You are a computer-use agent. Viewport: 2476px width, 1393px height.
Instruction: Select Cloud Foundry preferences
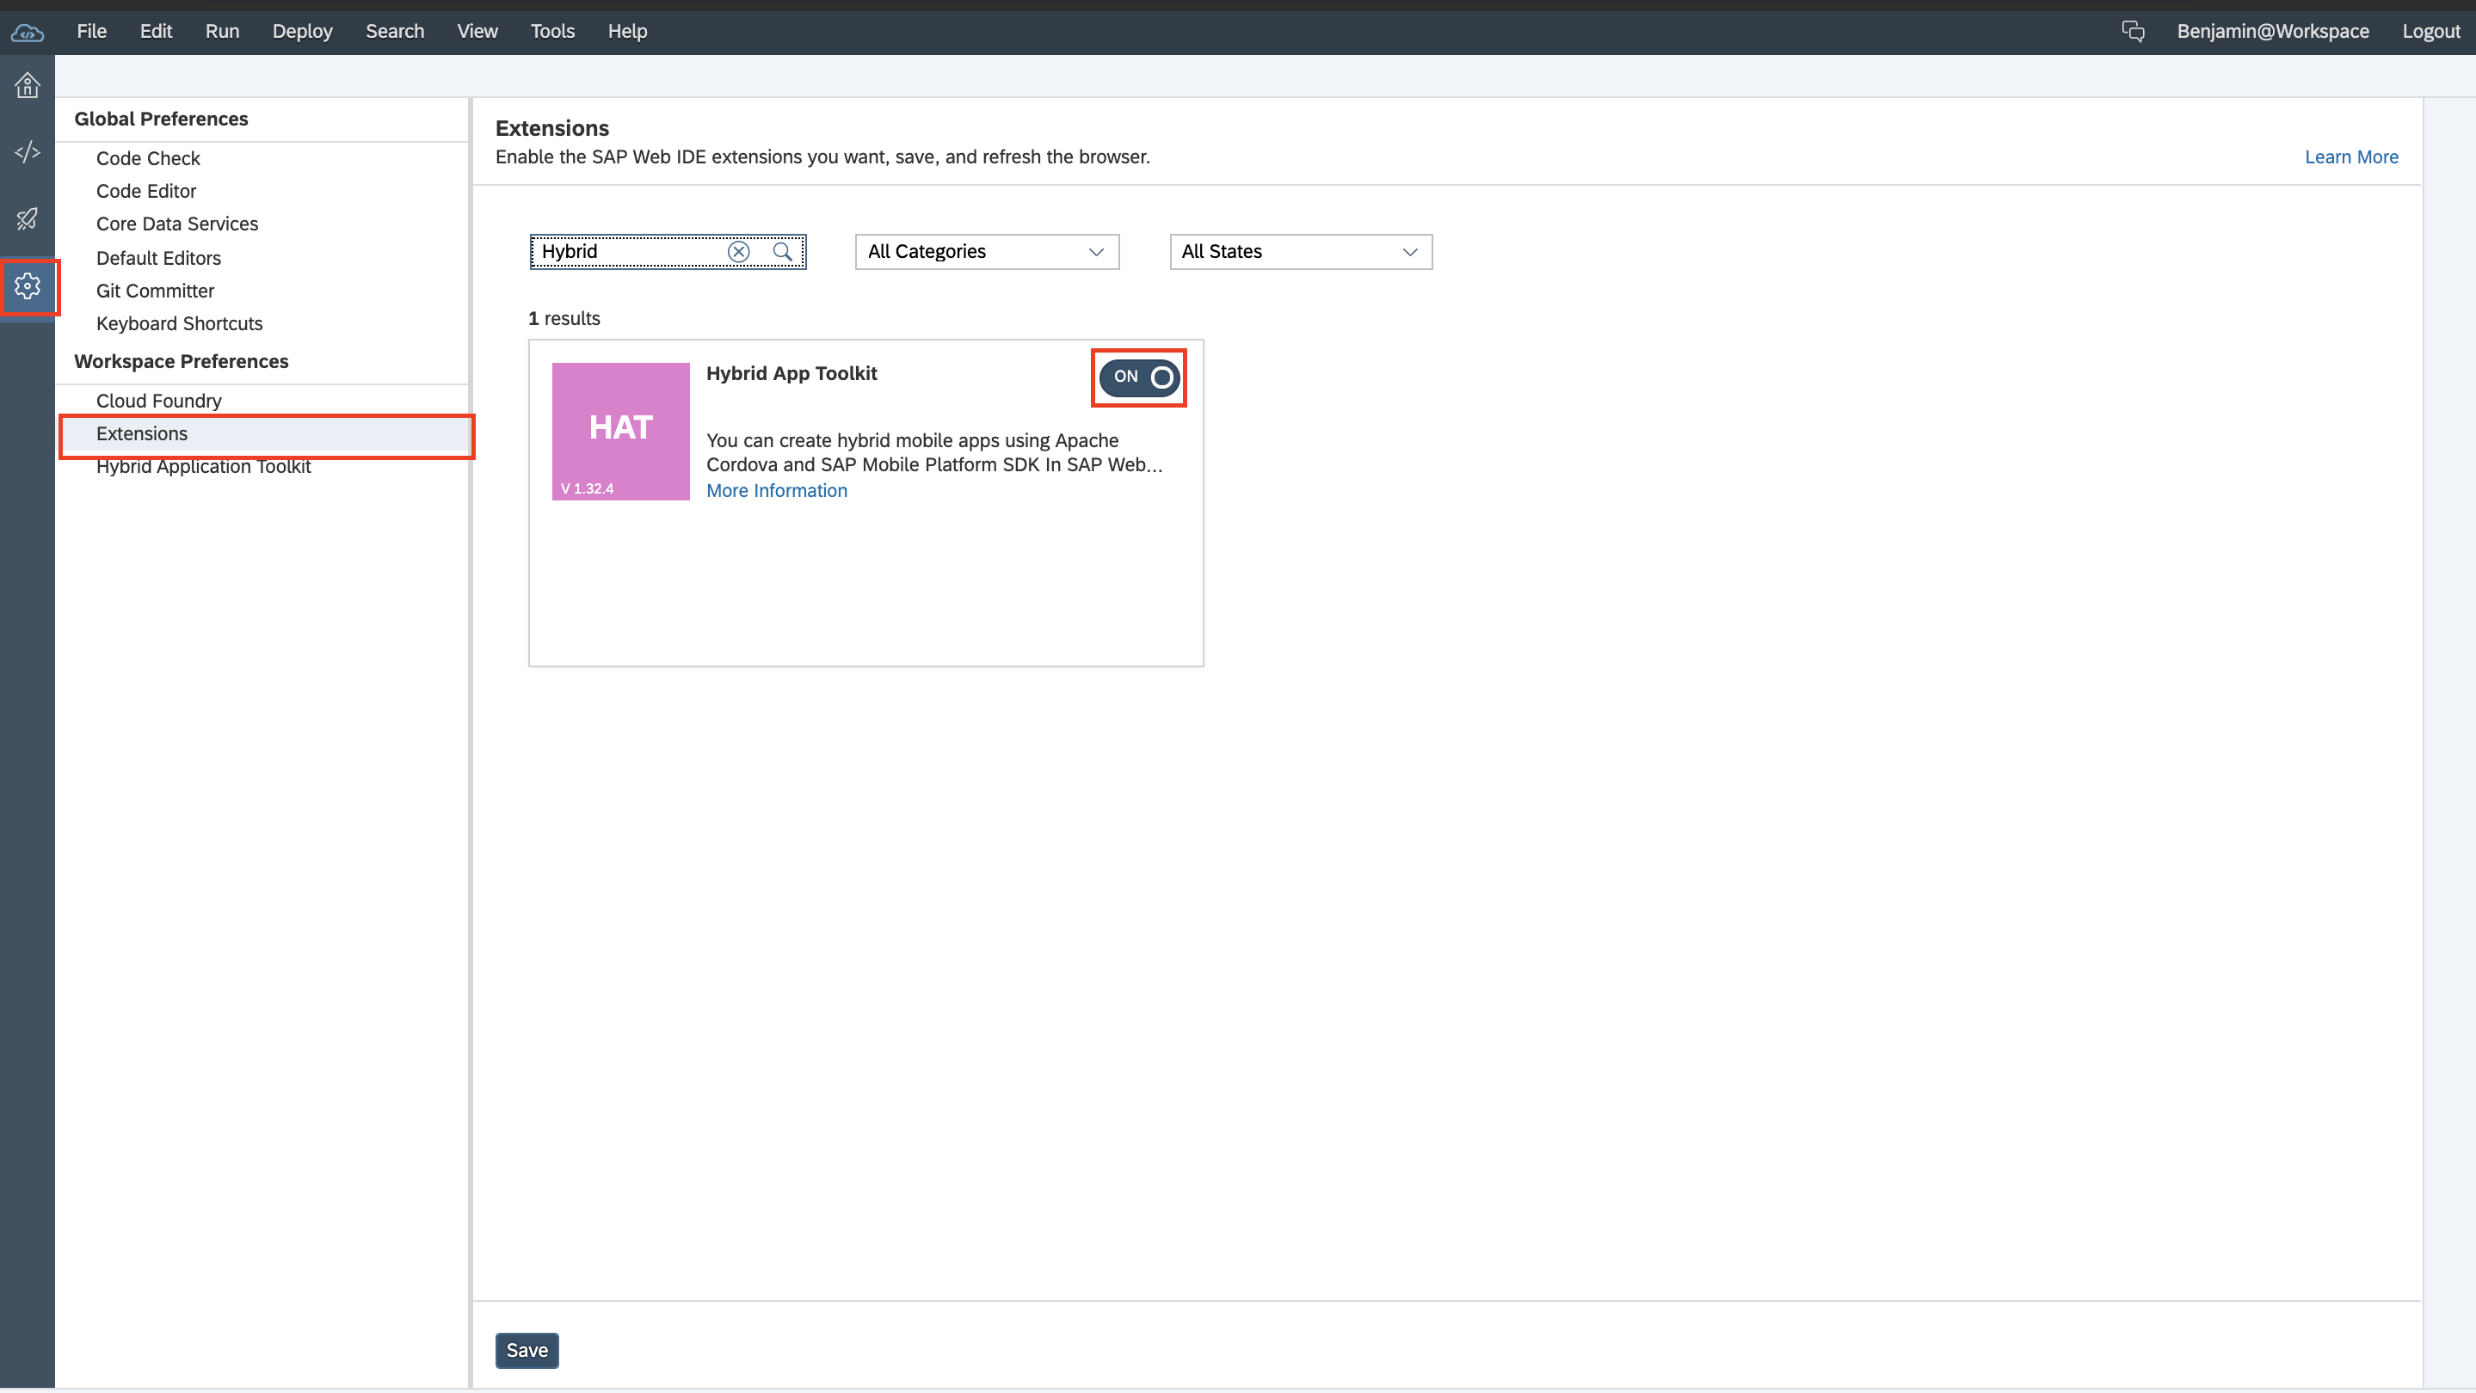coord(158,401)
